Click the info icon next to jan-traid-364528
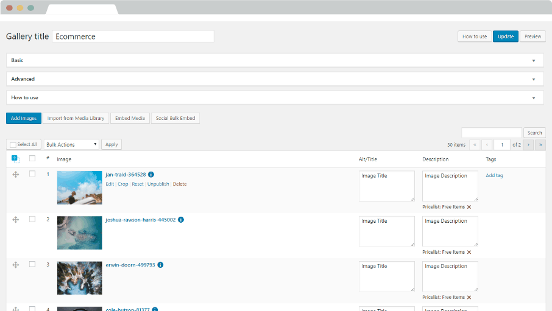The image size is (552, 311). click(x=151, y=175)
